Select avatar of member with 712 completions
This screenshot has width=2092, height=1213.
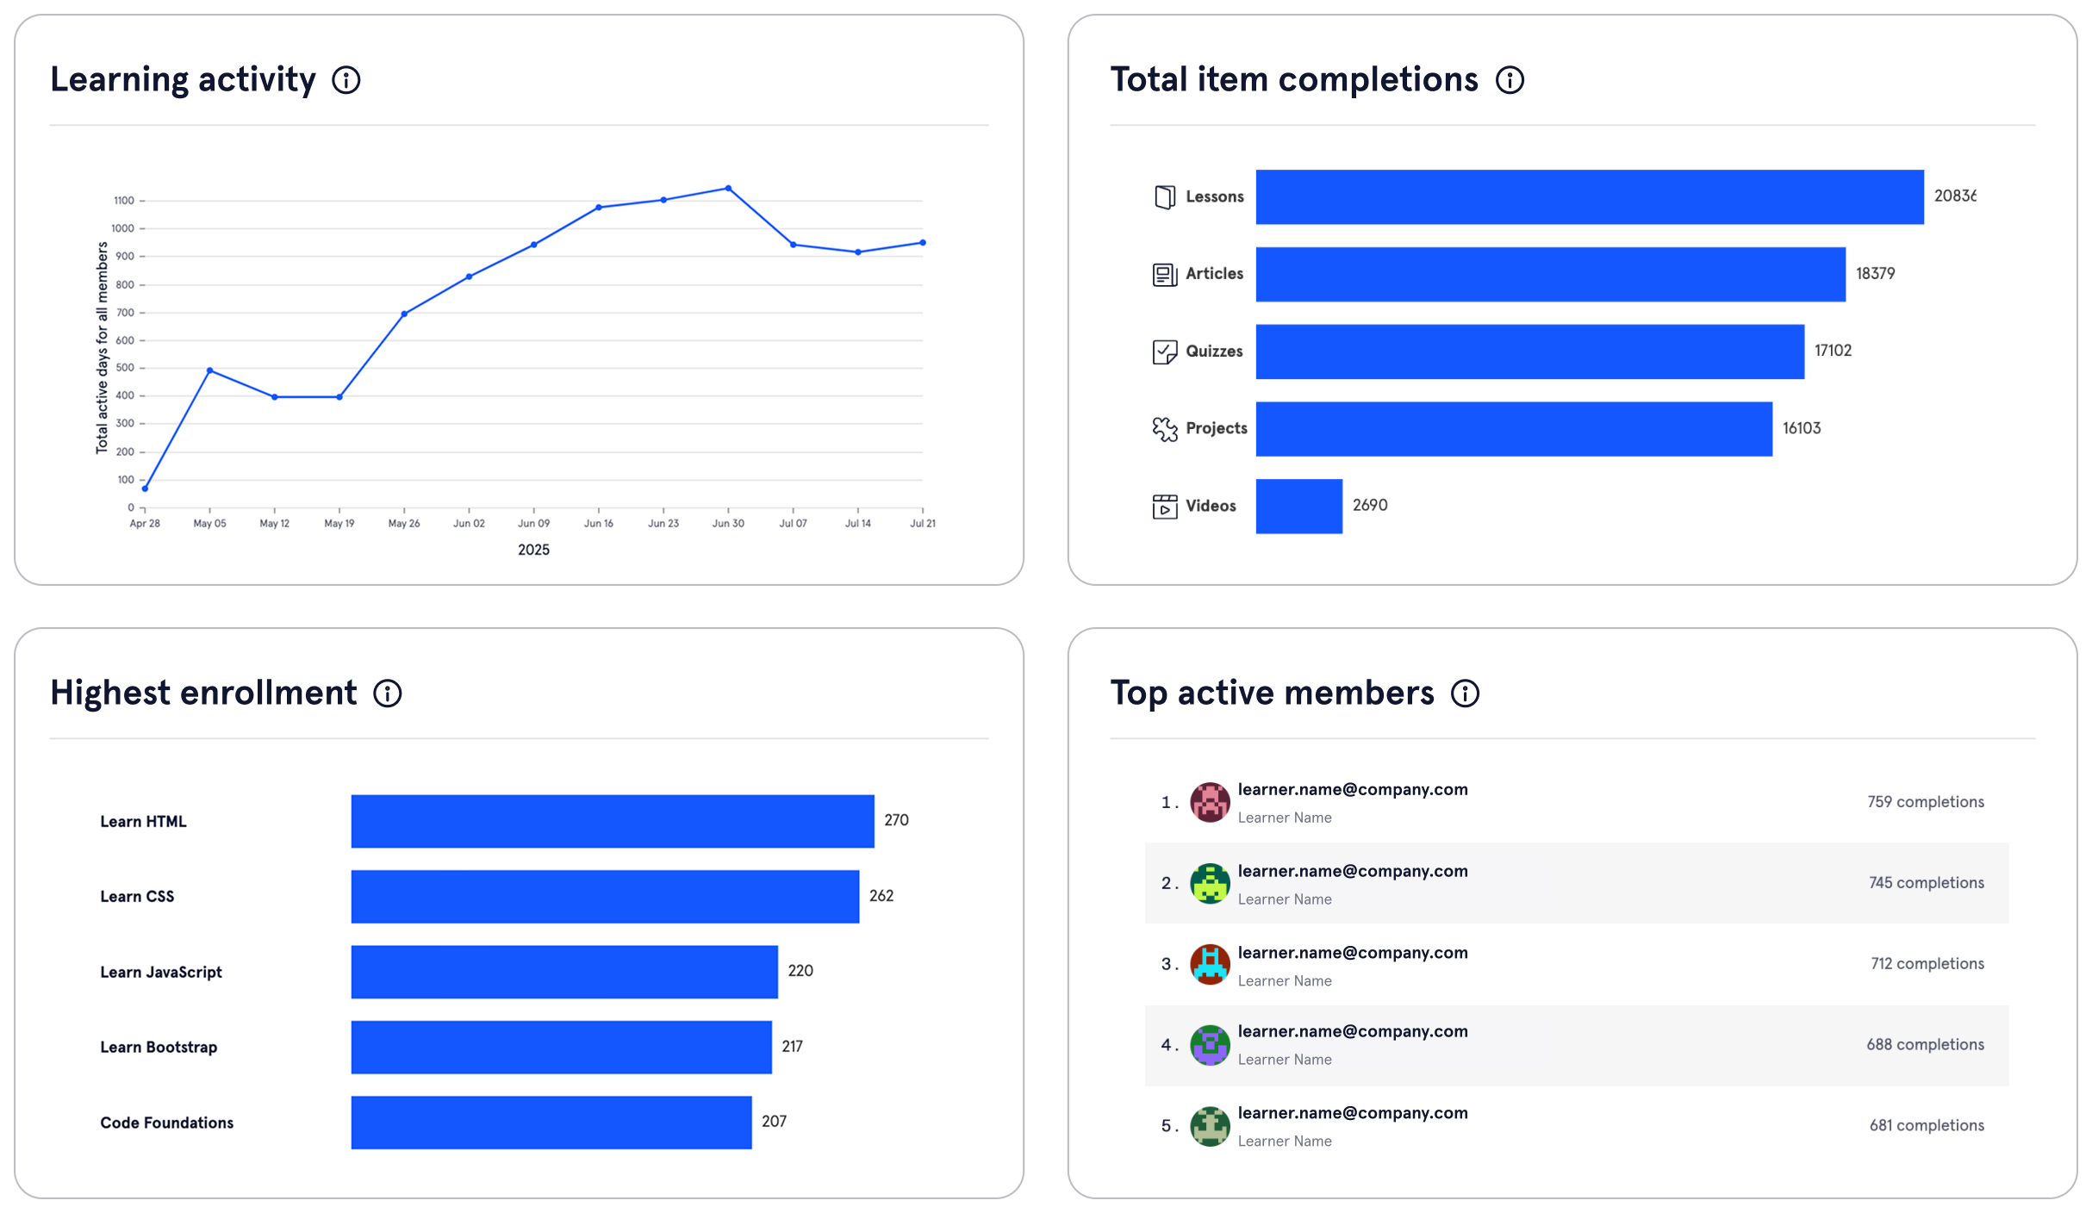click(1210, 965)
